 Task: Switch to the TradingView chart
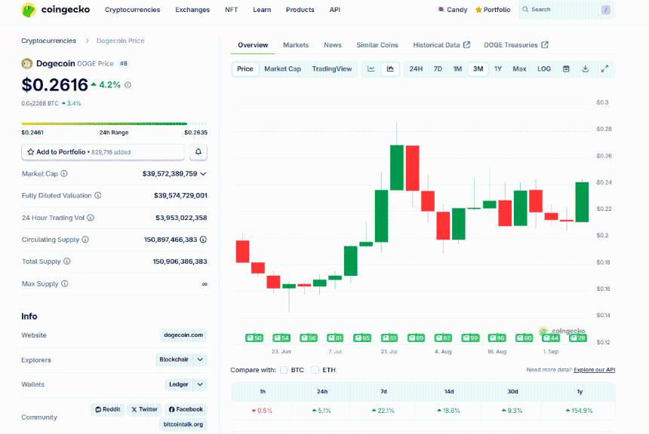[x=332, y=69]
